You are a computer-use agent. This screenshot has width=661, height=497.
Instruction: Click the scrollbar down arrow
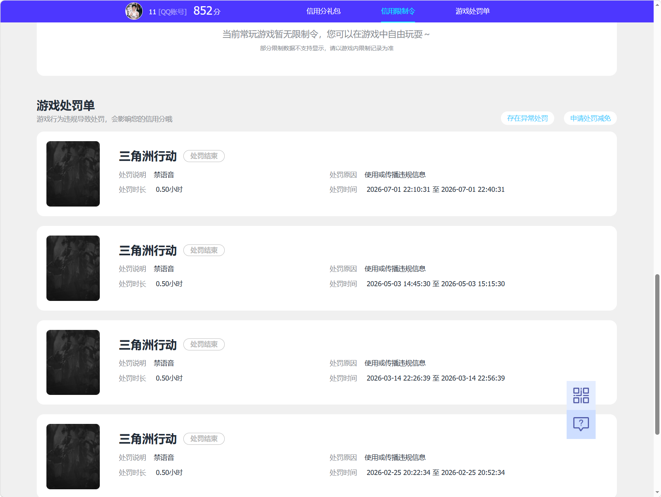coord(657,493)
